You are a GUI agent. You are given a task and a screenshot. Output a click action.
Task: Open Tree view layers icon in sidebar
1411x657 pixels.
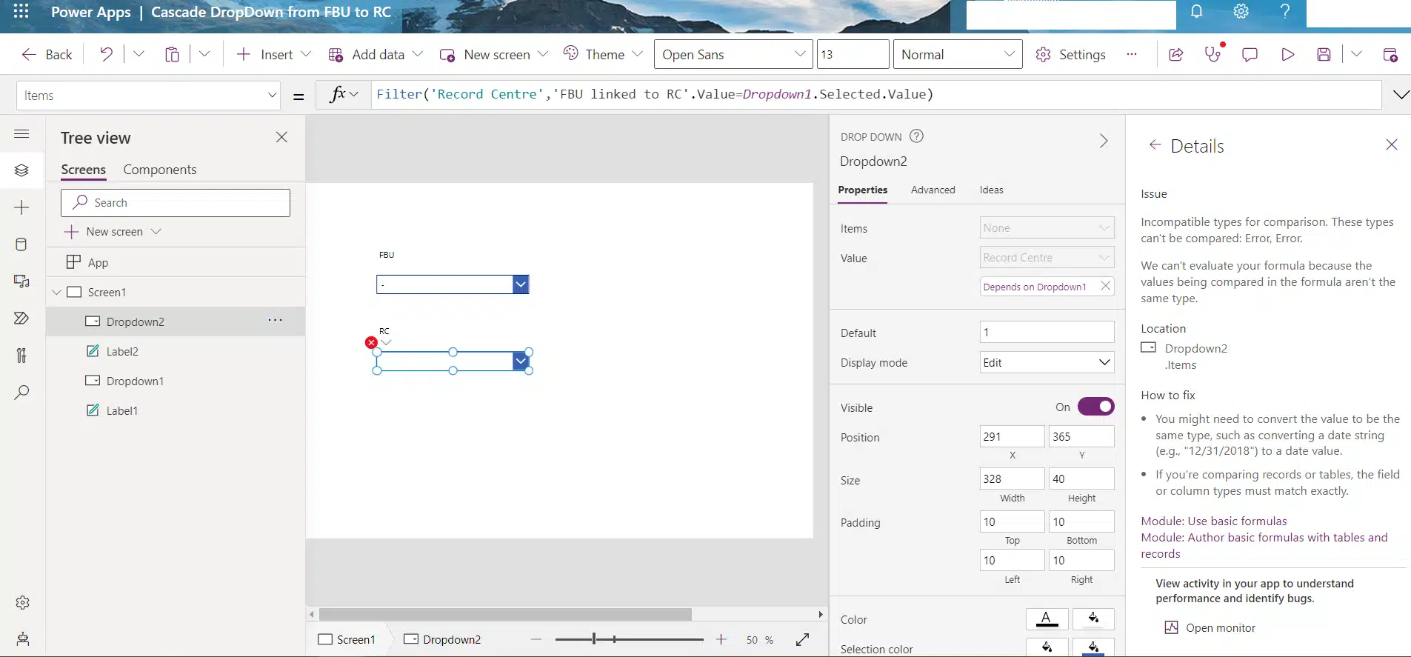click(x=21, y=170)
